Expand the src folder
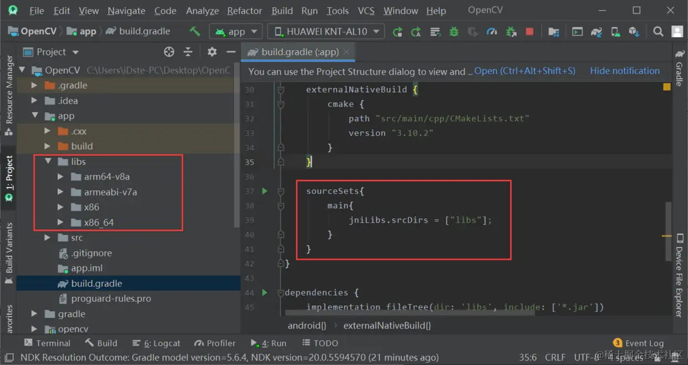 pos(48,238)
